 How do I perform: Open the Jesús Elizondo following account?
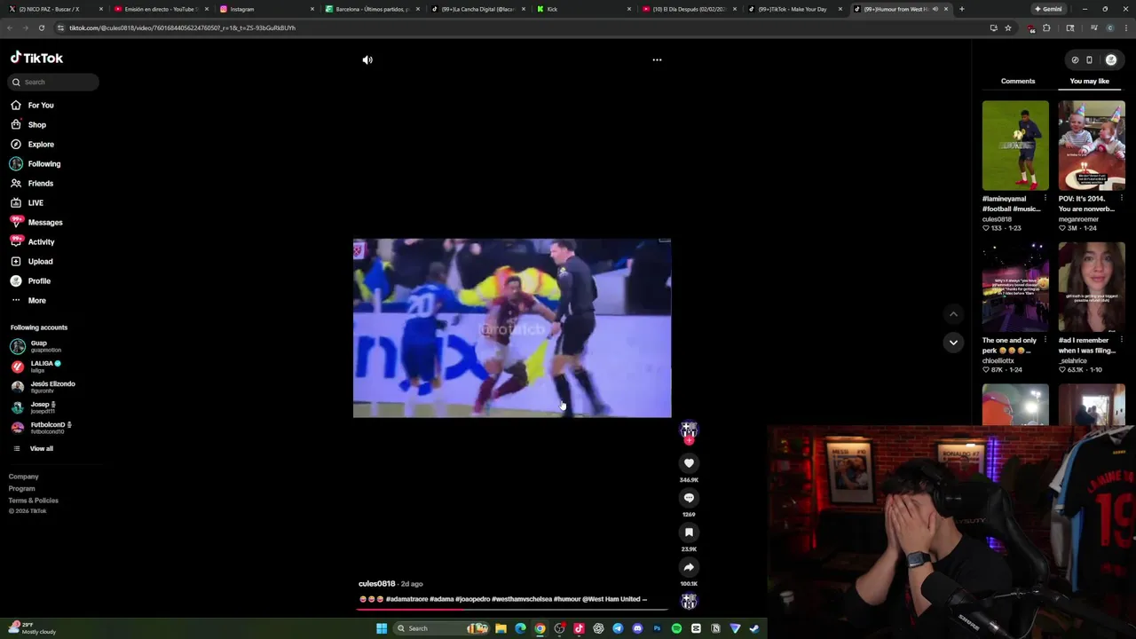(x=43, y=387)
